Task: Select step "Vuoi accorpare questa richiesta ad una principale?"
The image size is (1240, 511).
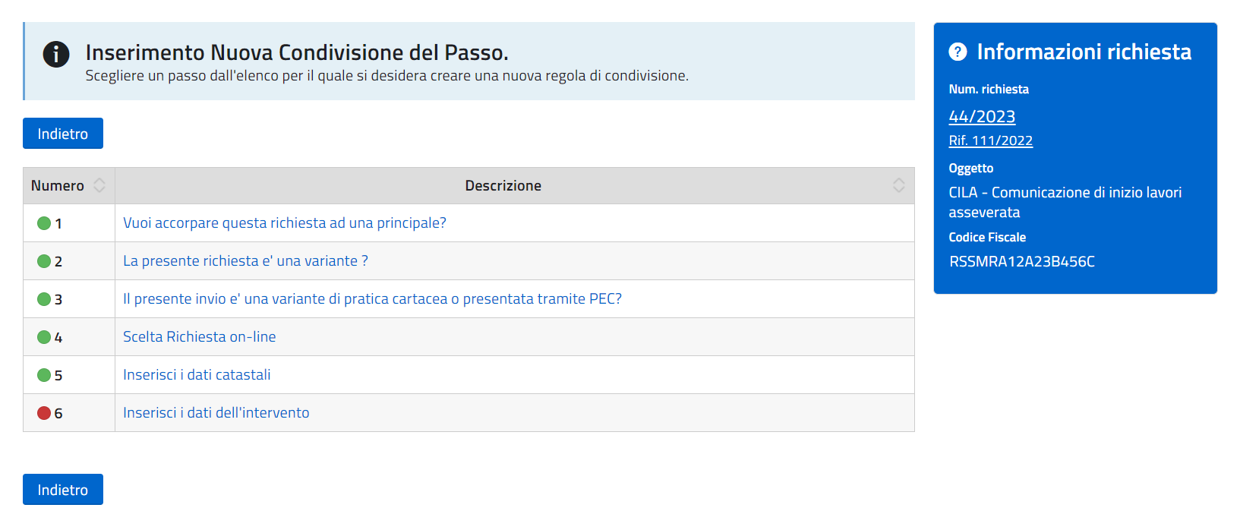Action: (285, 223)
